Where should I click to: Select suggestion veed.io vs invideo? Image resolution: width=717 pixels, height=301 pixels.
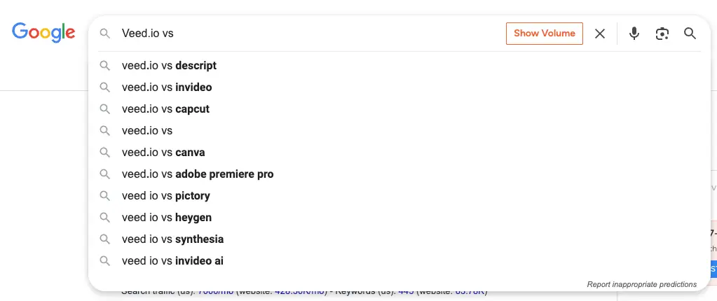400,87
